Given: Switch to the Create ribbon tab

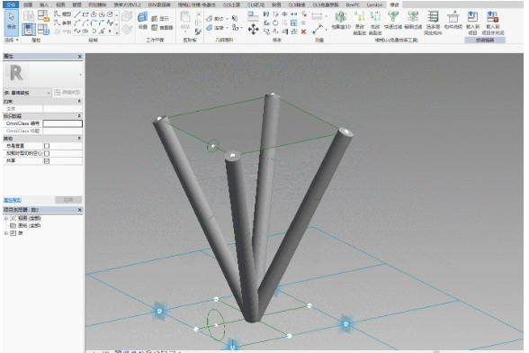Looking at the screenshot, I should 28,5.
